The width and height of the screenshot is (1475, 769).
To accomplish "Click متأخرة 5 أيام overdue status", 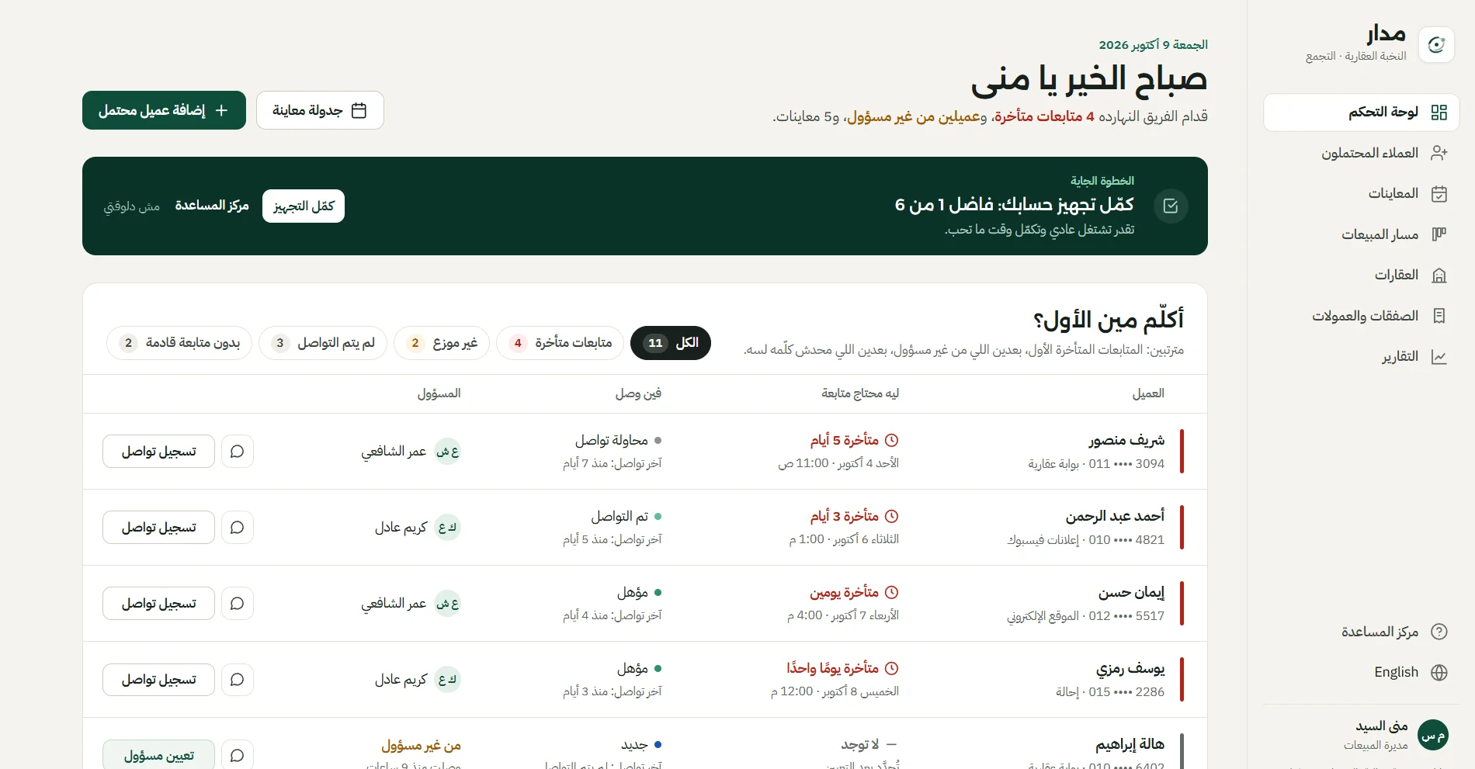I will point(854,441).
